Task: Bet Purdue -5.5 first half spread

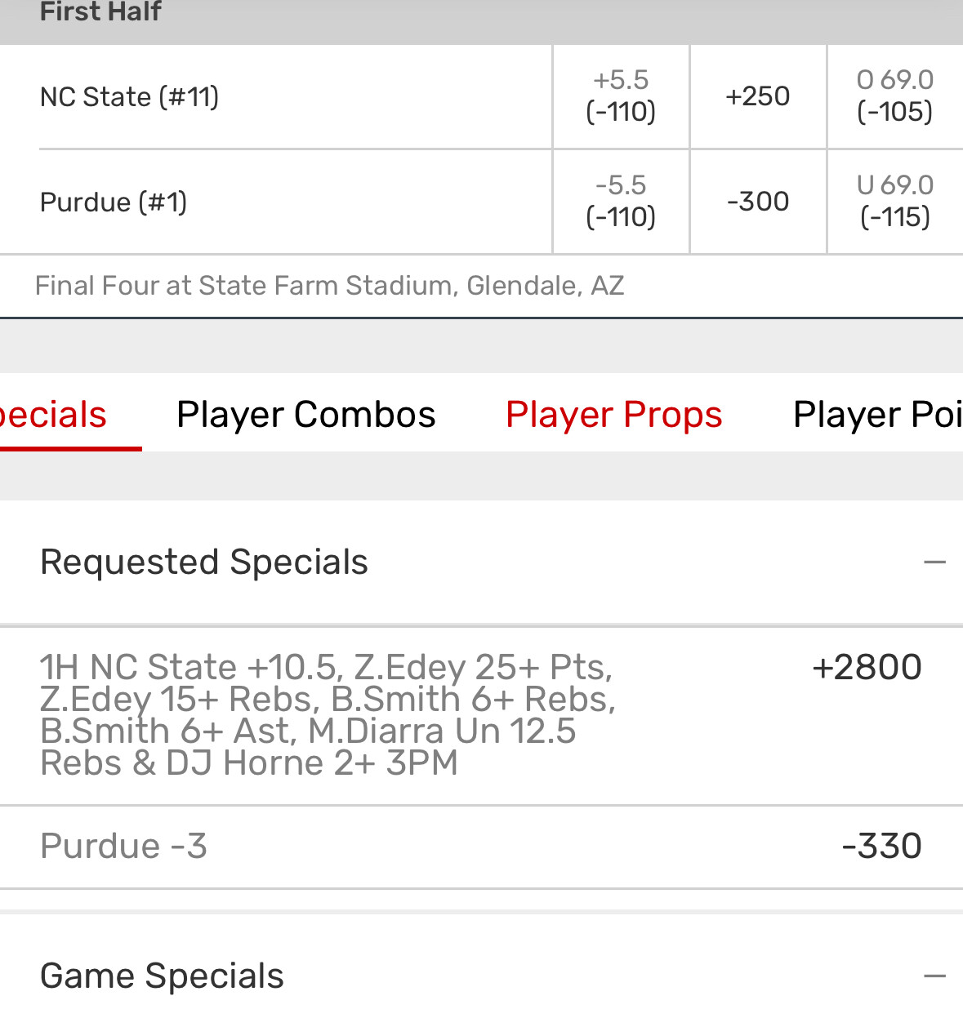Action: pyautogui.click(x=621, y=202)
